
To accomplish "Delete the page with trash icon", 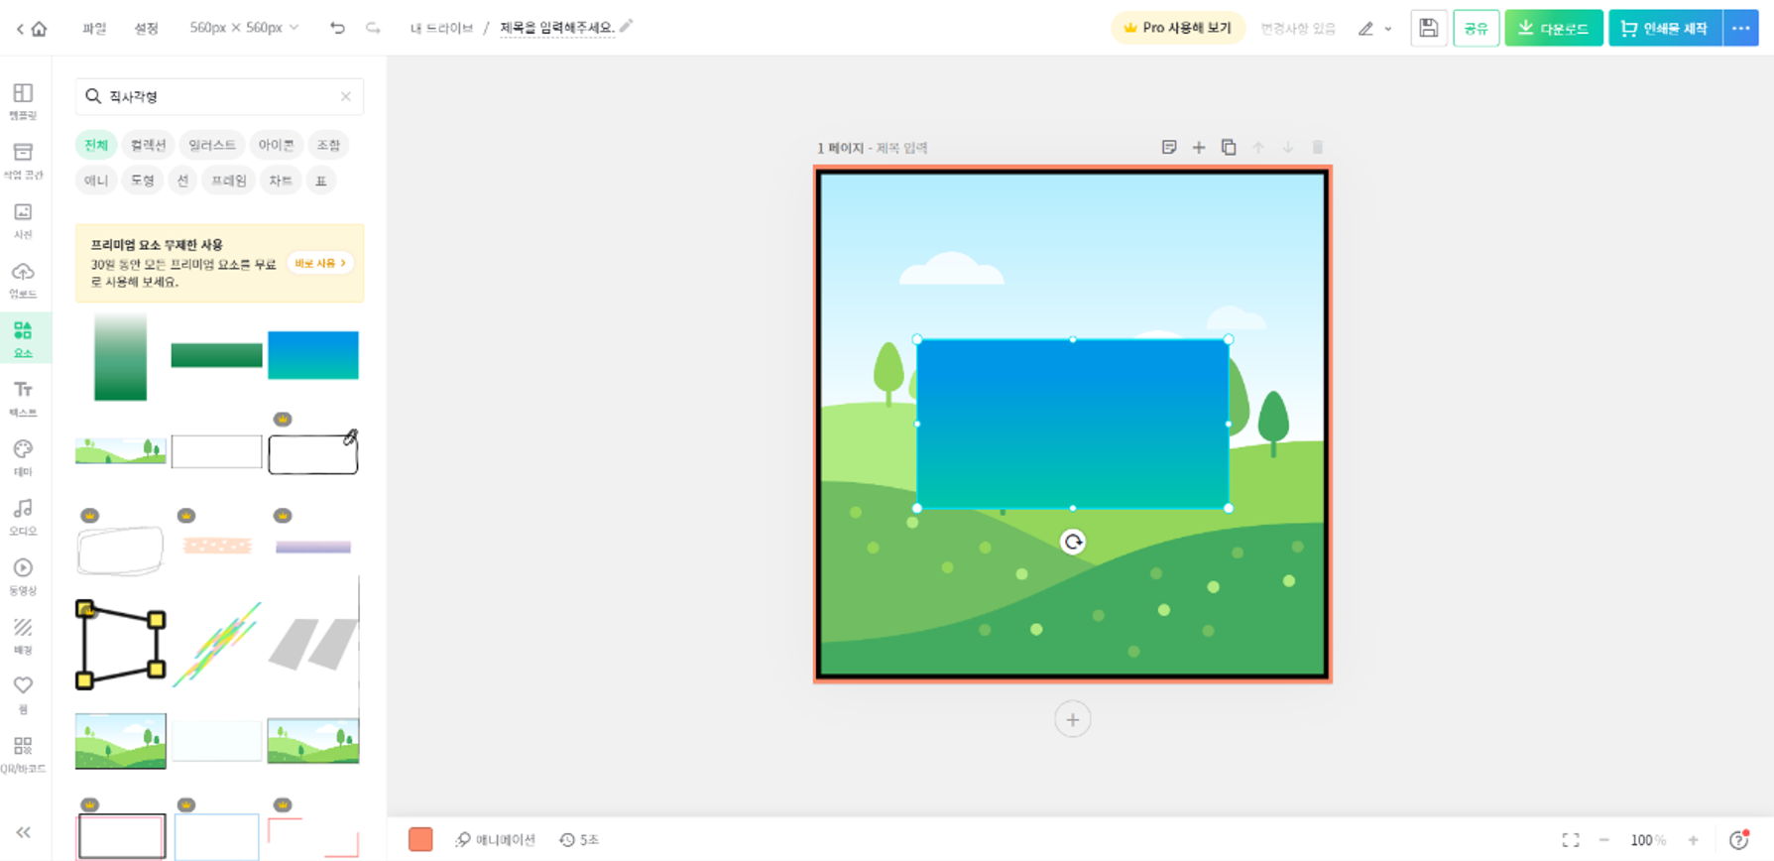I will tap(1318, 147).
